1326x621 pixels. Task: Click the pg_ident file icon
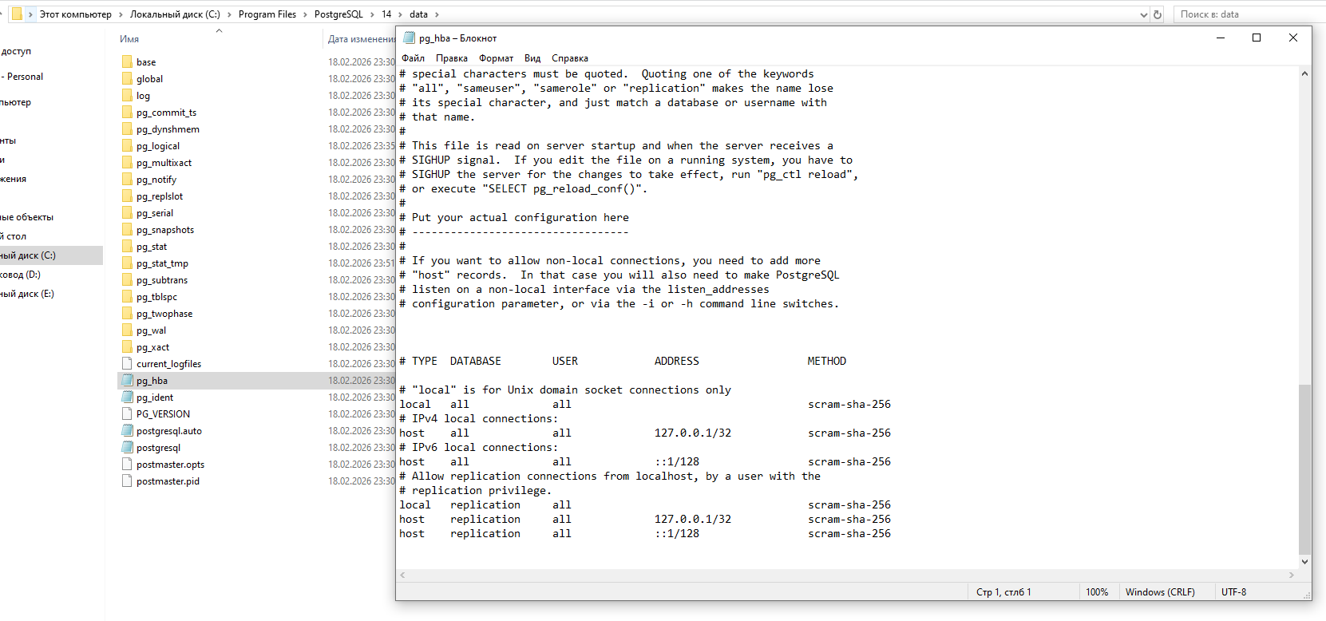click(x=127, y=398)
